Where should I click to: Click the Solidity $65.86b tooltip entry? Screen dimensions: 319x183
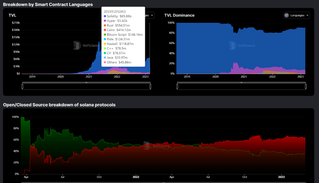118,16
